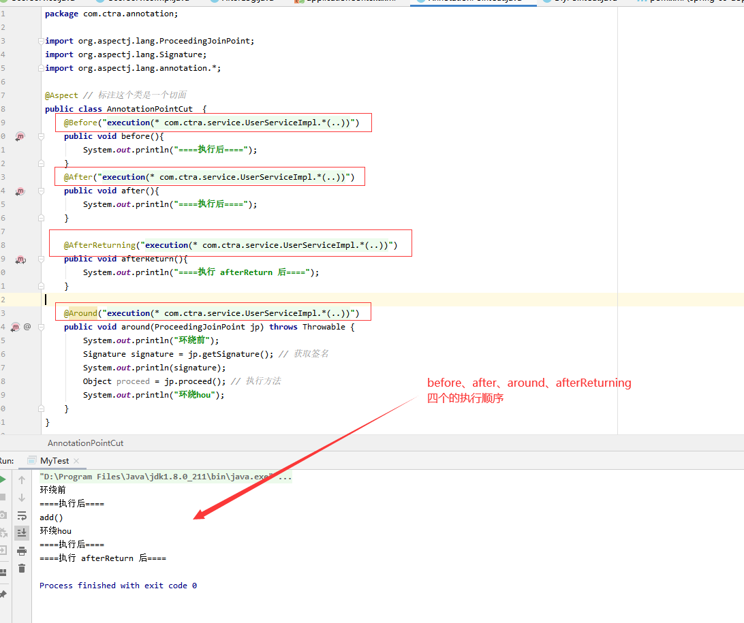Click the "环绕前" console output line
This screenshot has width=744, height=623.
tap(52, 490)
